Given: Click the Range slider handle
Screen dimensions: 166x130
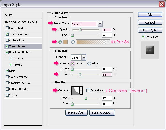Looking at the screenshot, I should click(86, 98).
